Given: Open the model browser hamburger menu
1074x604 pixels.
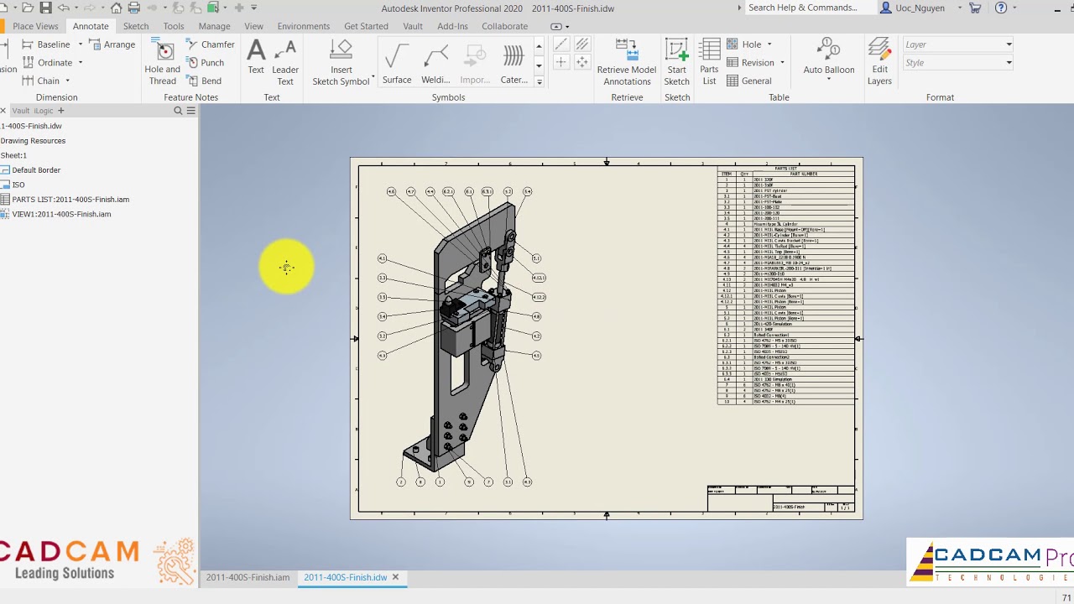Looking at the screenshot, I should (x=190, y=111).
